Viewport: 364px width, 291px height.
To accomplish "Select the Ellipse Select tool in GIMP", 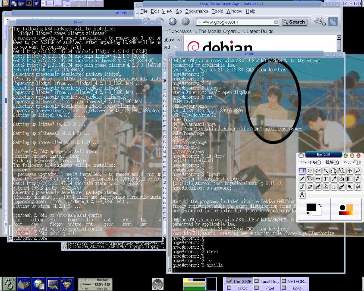I will [310, 171].
